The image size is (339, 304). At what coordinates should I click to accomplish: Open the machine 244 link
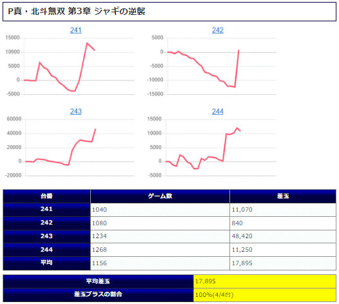pos(217,112)
